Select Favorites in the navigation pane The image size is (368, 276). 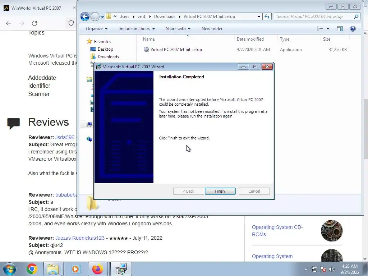(x=102, y=42)
